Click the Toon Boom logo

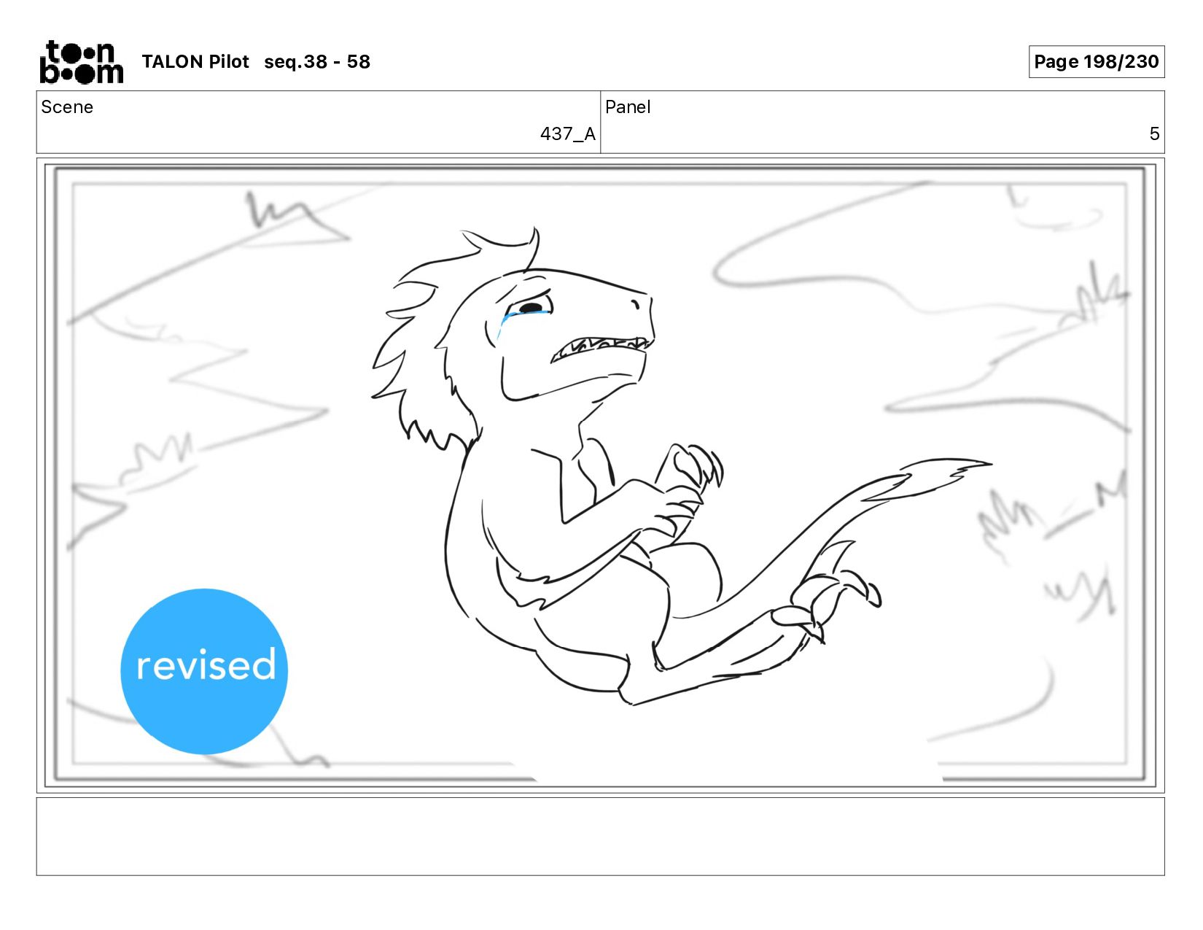tap(81, 62)
